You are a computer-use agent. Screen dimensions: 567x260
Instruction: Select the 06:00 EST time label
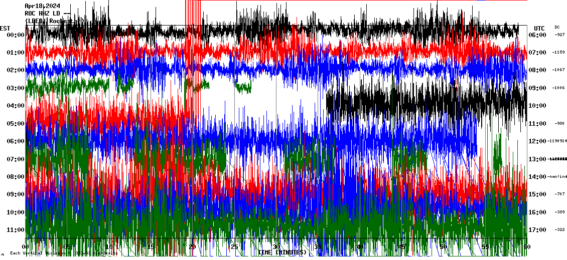(15, 141)
